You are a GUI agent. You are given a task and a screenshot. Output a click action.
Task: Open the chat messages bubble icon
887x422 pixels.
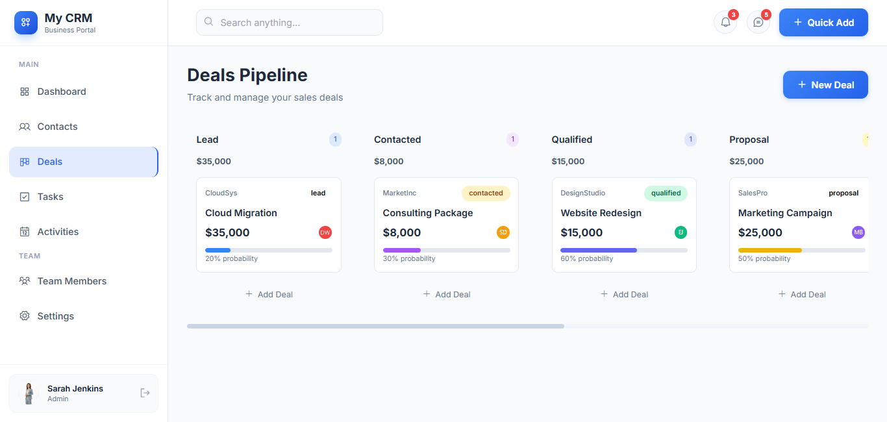[x=758, y=22]
